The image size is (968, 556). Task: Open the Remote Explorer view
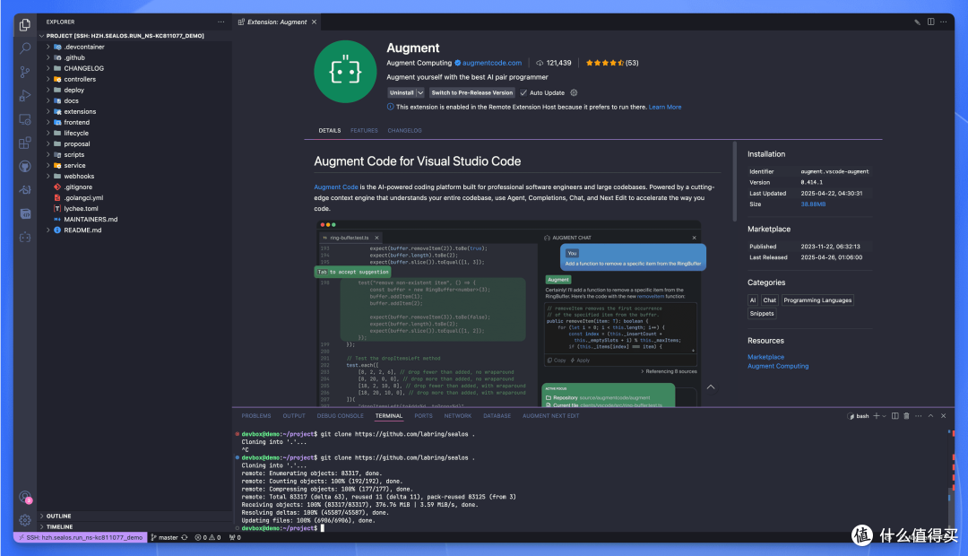(x=25, y=119)
